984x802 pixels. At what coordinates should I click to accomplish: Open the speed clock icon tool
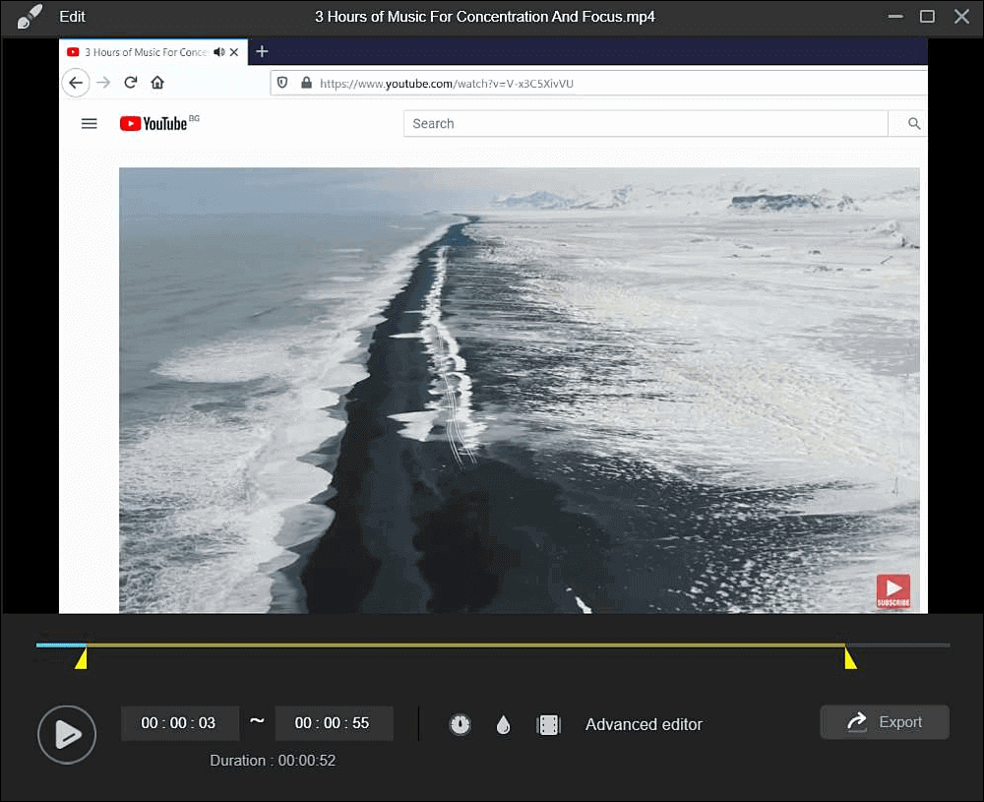[x=460, y=725]
